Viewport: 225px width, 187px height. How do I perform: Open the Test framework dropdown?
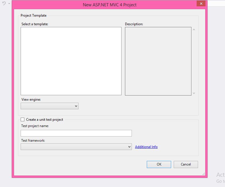(x=76, y=147)
